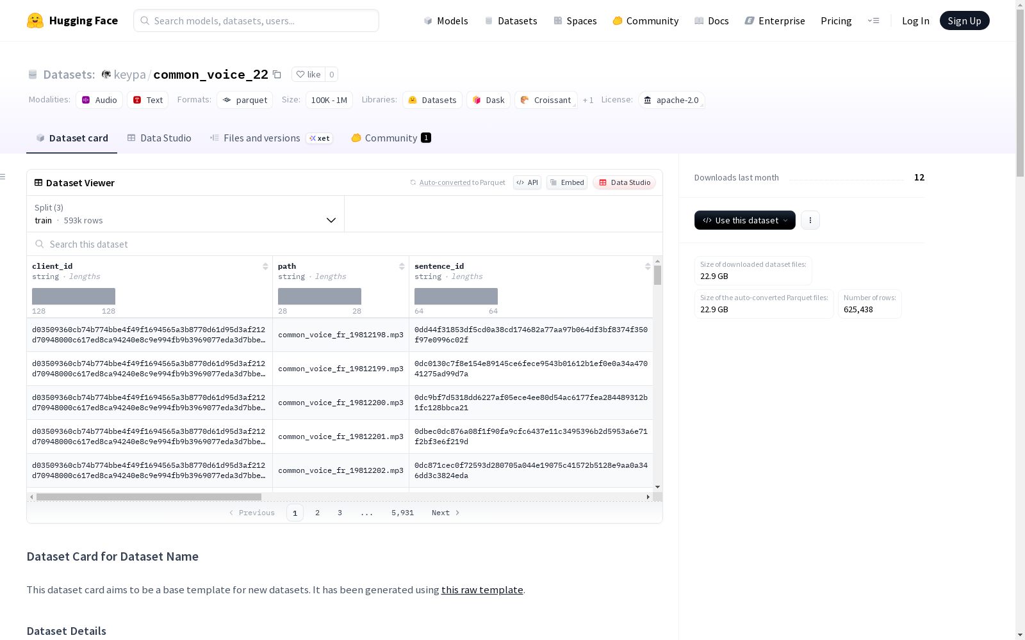Open Datasets in the top navigation

coord(511,20)
